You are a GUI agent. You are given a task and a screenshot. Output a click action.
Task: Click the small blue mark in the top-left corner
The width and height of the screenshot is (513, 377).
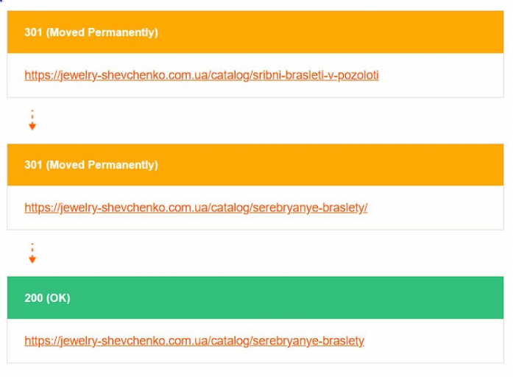[x=1, y=1]
